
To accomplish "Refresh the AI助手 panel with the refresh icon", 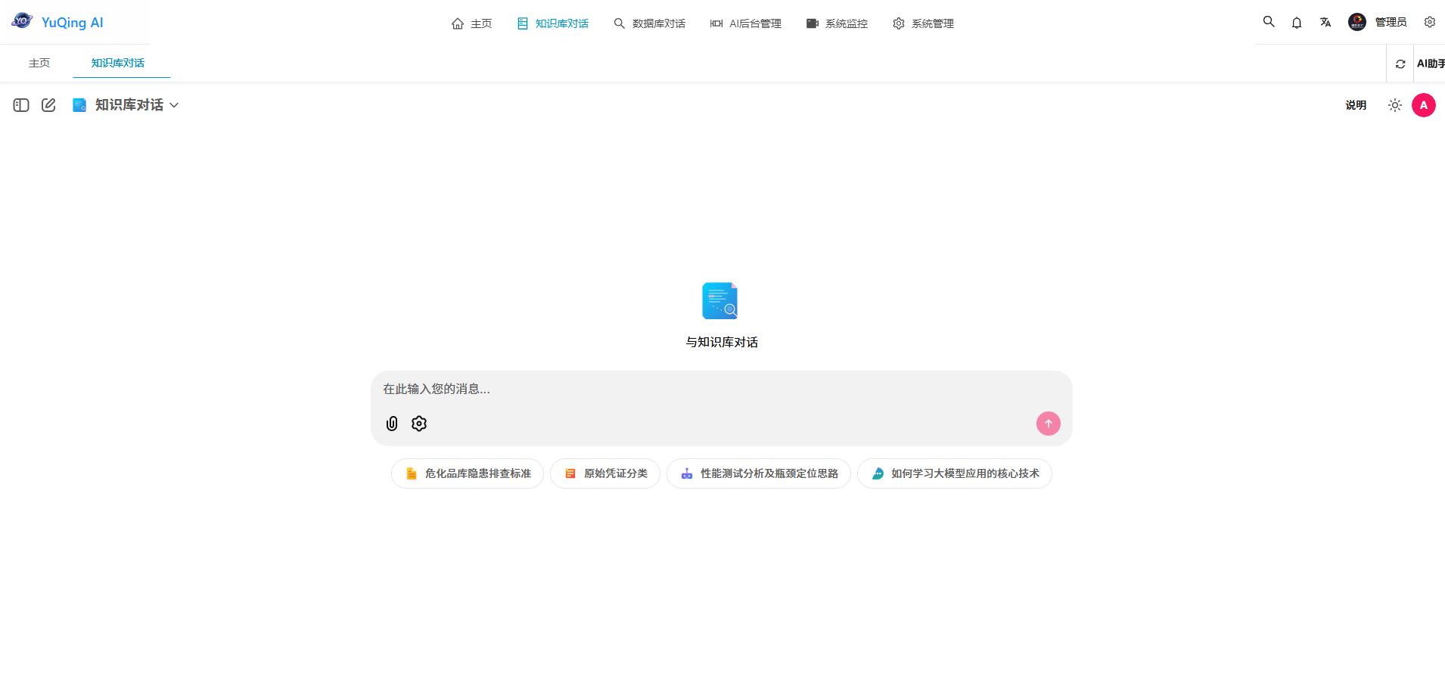I will (1400, 64).
